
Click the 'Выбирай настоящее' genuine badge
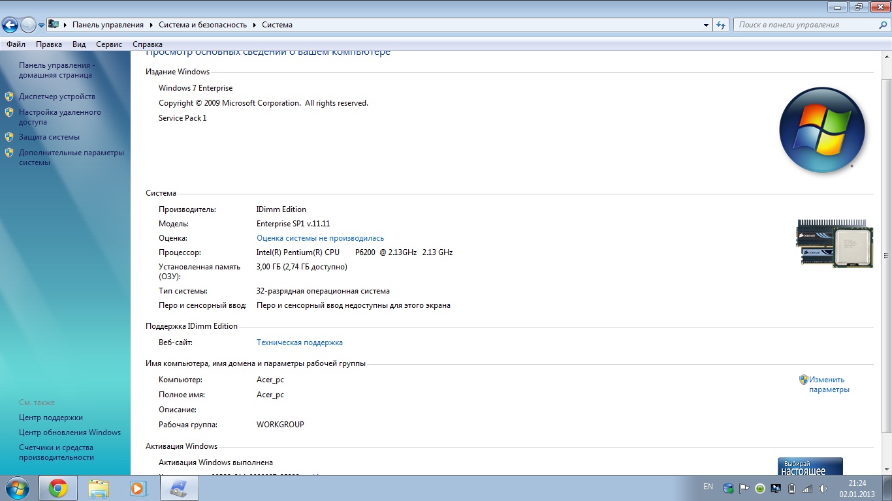pos(810,466)
